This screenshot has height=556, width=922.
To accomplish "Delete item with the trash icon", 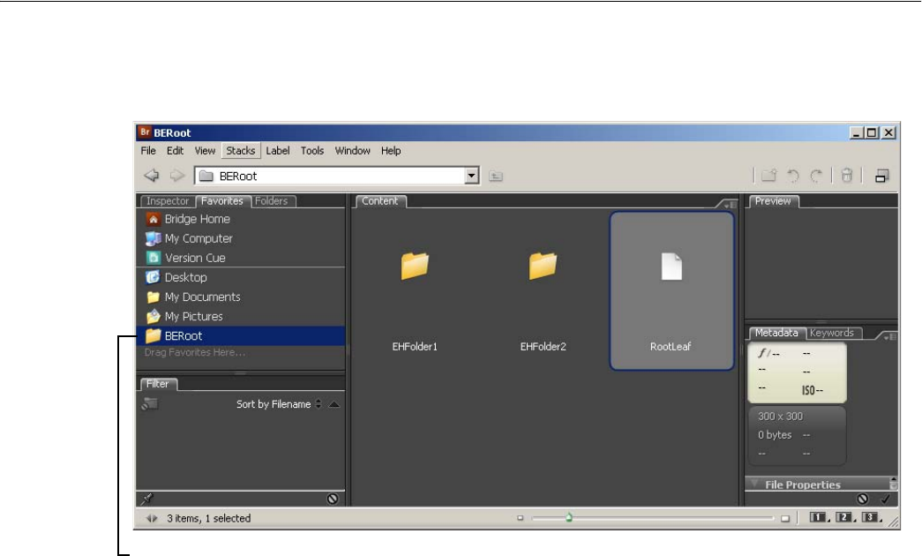I will pyautogui.click(x=847, y=176).
